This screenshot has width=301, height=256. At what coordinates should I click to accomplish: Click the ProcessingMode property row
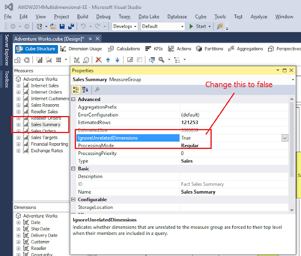coord(182,146)
